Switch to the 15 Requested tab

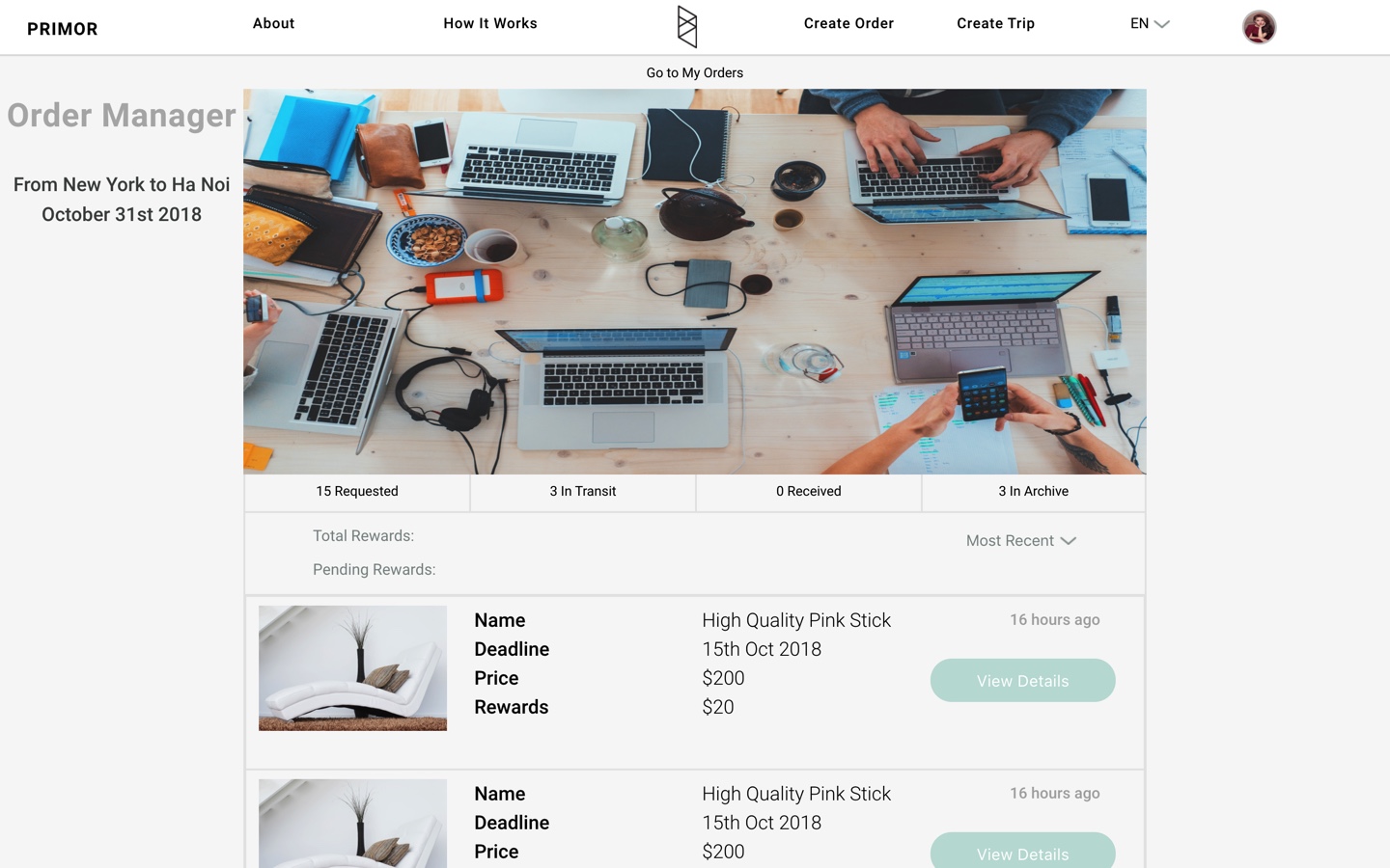coord(357,492)
